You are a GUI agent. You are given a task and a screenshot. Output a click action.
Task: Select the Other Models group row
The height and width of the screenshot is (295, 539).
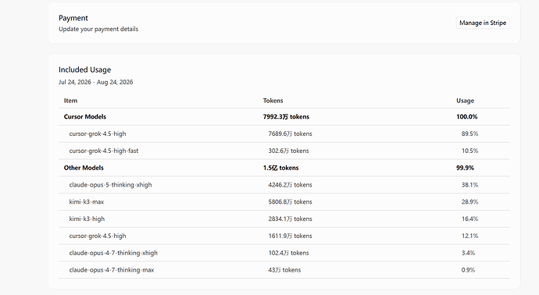point(284,168)
